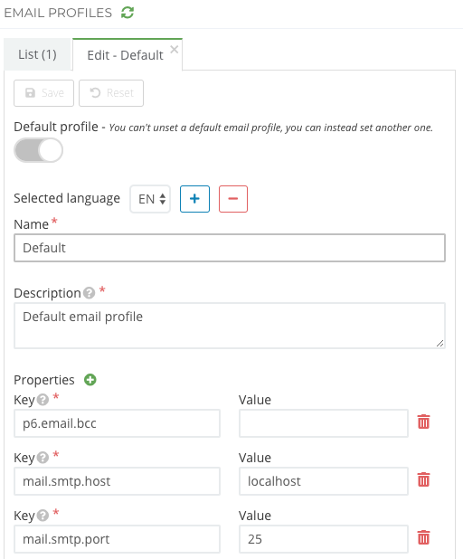The height and width of the screenshot is (559, 463).
Task: Grab the Description textarea resize handle
Action: (440, 344)
